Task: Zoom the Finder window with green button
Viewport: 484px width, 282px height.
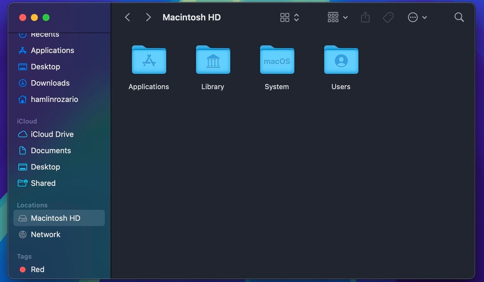Action: click(46, 17)
